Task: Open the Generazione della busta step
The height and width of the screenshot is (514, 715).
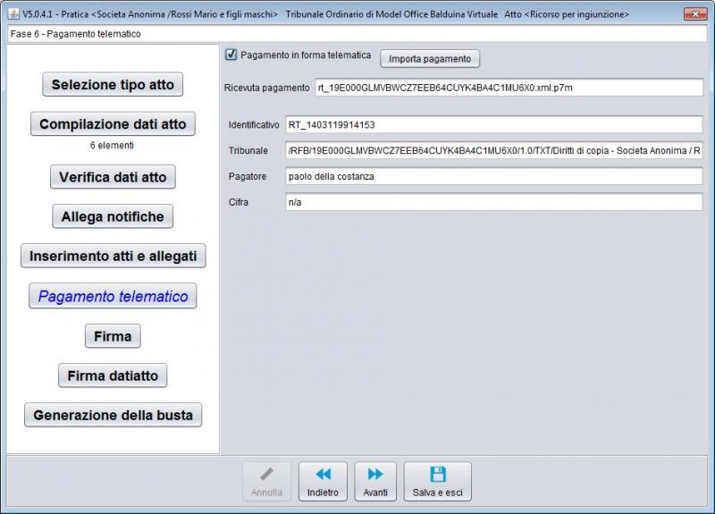Action: tap(113, 416)
